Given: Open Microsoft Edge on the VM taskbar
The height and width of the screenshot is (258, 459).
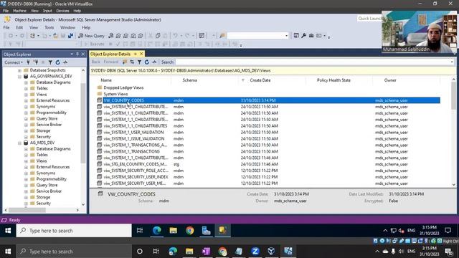Looking at the screenshot, I should [x=157, y=231].
